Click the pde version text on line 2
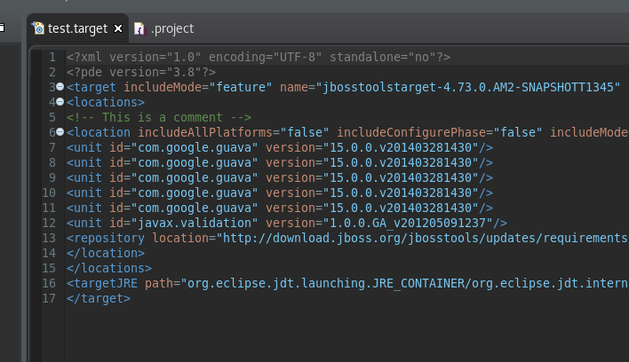The width and height of the screenshot is (629, 362). (141, 73)
